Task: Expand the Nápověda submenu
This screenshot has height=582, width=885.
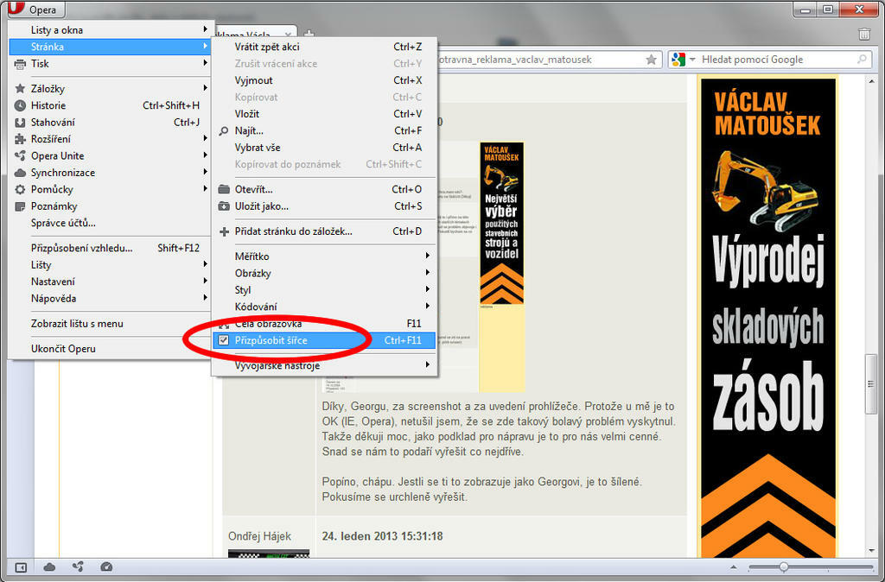Action: tap(111, 298)
